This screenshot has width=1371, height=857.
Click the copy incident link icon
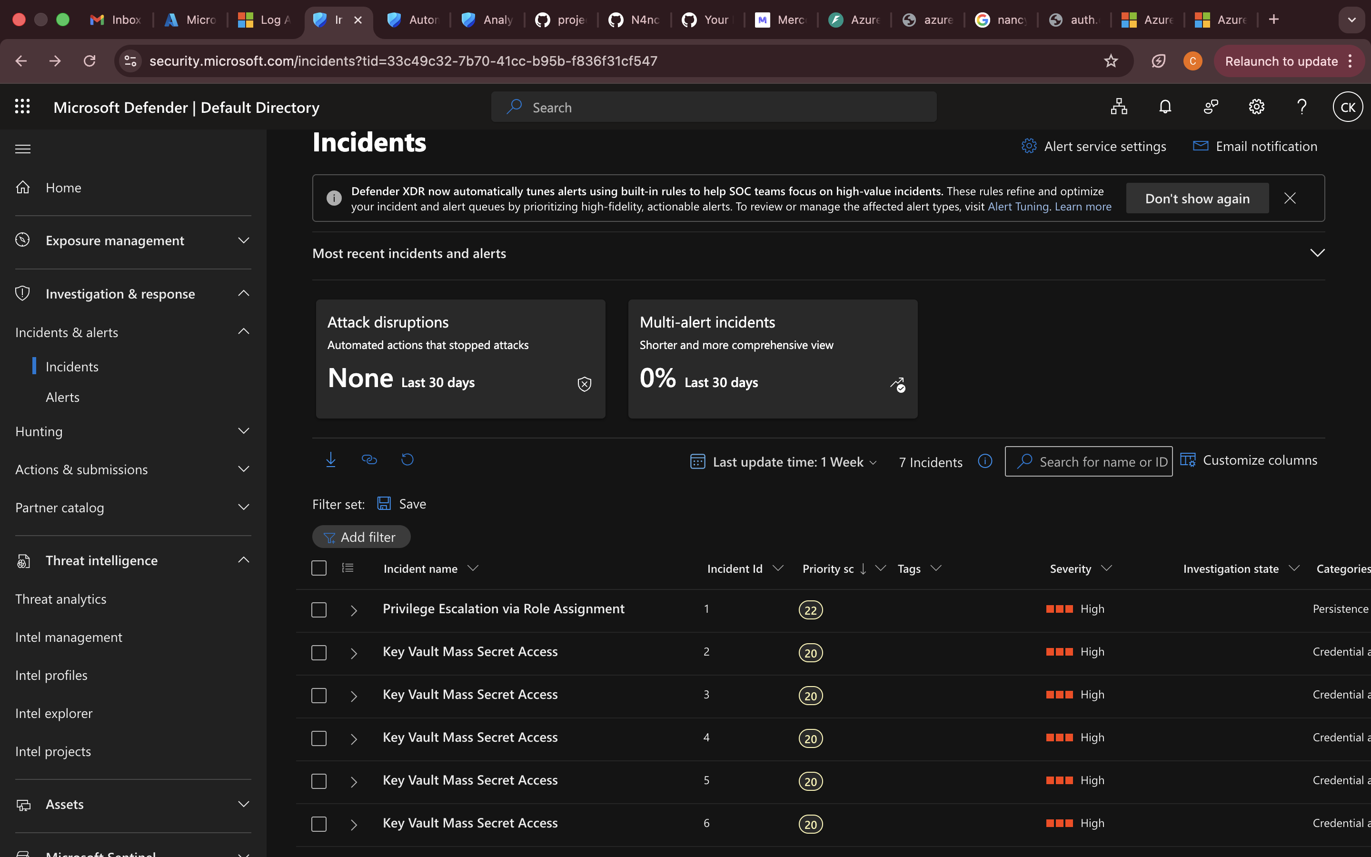coord(369,459)
